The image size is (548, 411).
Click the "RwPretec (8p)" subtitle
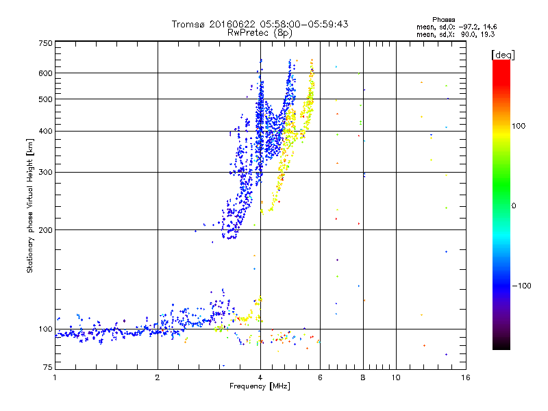tap(260, 33)
